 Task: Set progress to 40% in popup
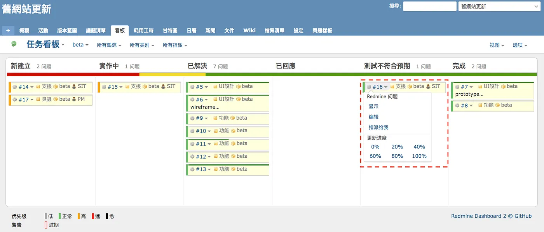click(x=419, y=147)
